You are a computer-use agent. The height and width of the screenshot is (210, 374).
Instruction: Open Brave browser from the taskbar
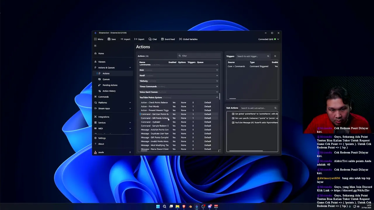(x=184, y=206)
